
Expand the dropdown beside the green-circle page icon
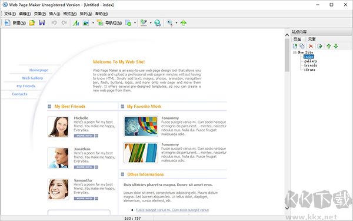pyautogui.click(x=135, y=23)
